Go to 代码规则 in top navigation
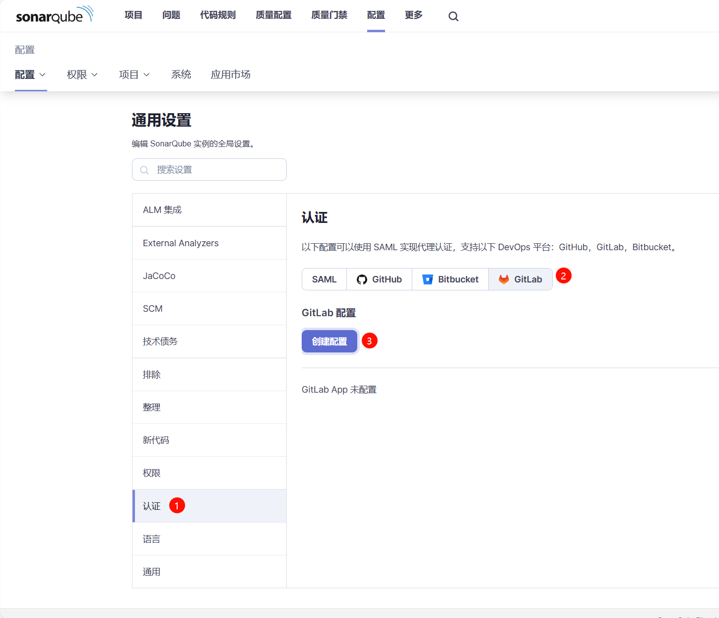This screenshot has height=618, width=719. [218, 15]
